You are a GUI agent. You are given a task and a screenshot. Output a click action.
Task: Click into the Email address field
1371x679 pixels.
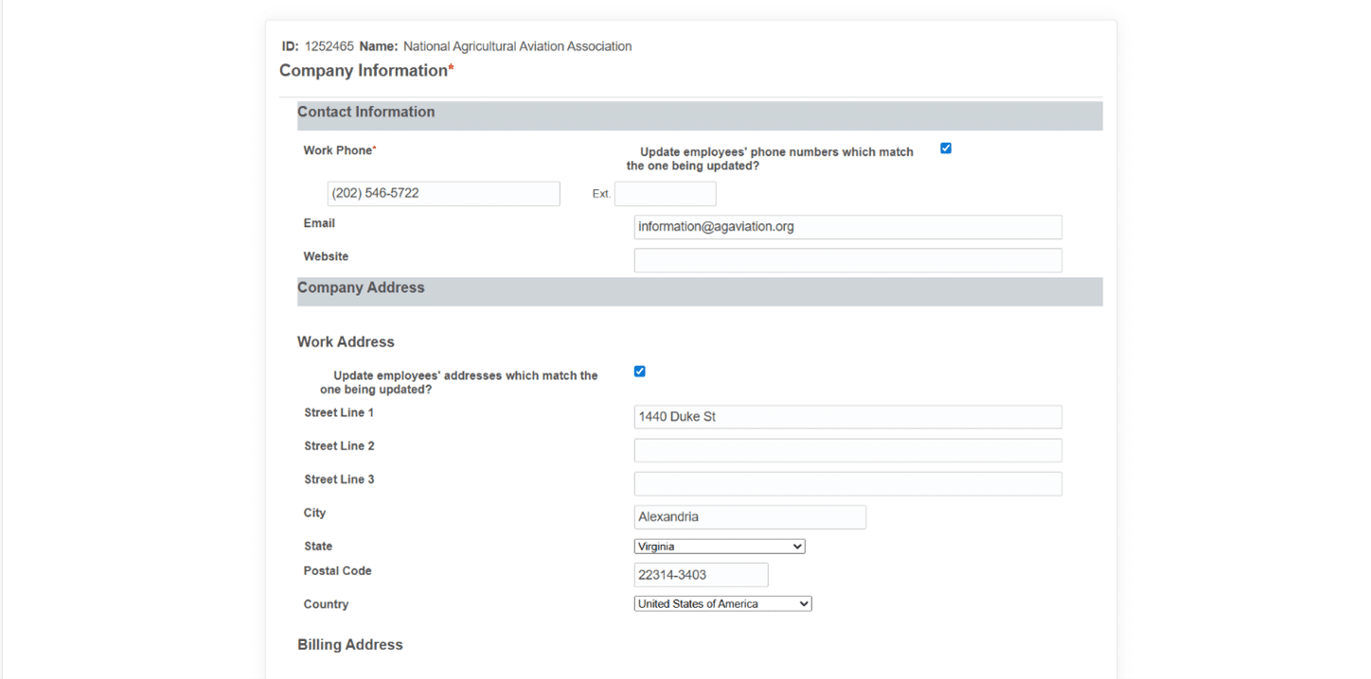tap(847, 227)
